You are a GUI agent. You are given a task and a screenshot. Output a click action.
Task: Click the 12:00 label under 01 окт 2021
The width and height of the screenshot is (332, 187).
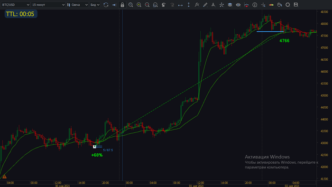click(x=201, y=183)
